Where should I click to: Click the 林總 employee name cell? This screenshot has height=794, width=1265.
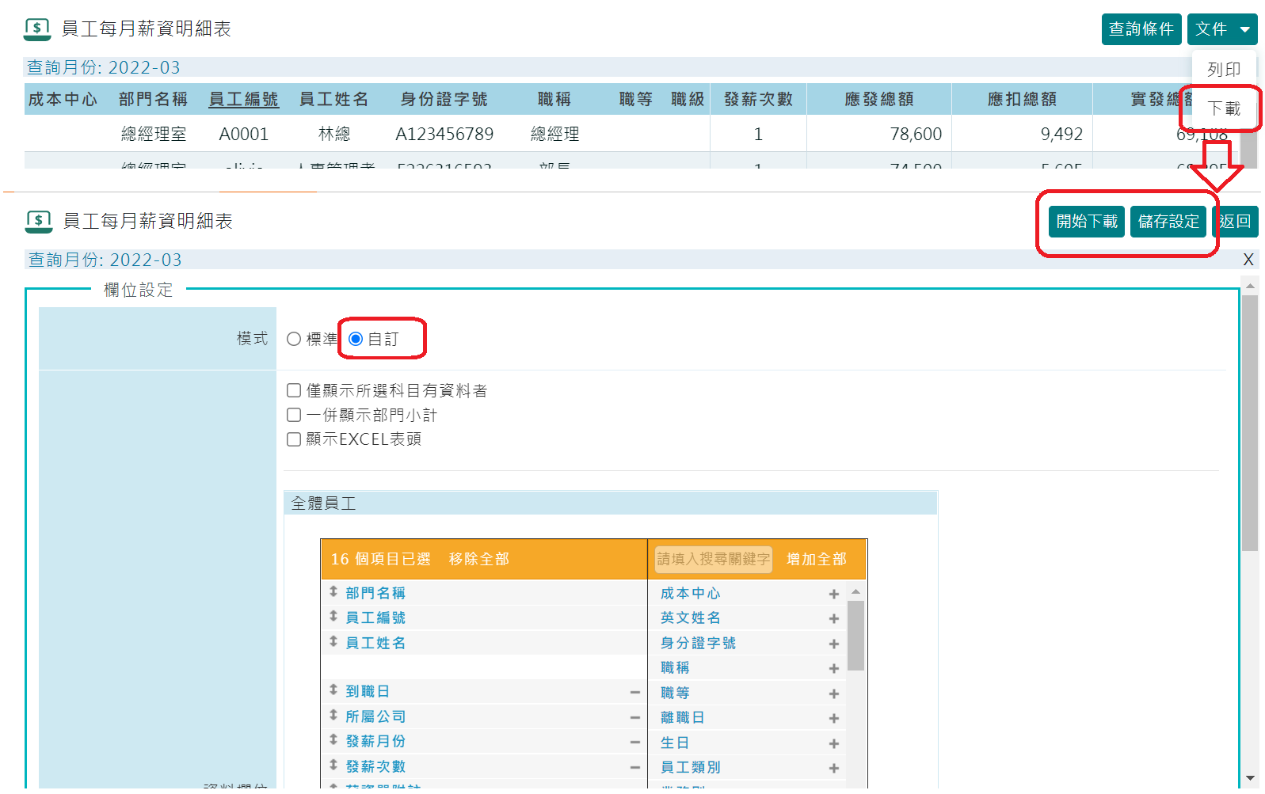334,134
